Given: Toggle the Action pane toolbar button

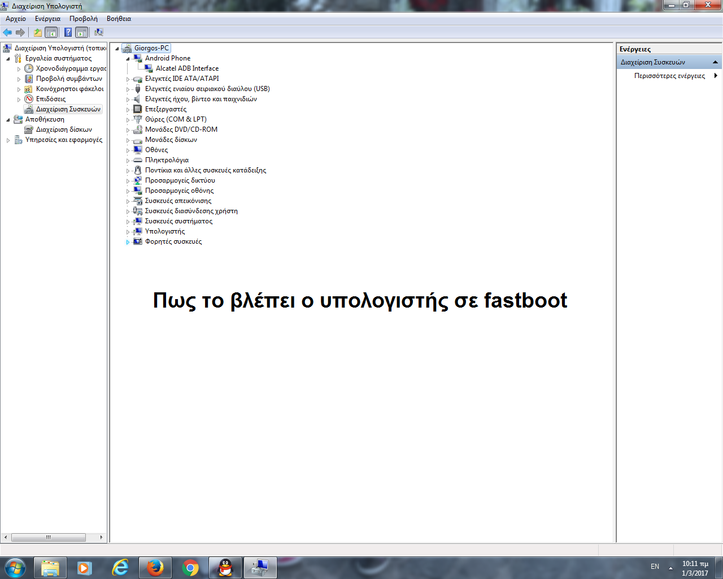Looking at the screenshot, I should tap(82, 32).
